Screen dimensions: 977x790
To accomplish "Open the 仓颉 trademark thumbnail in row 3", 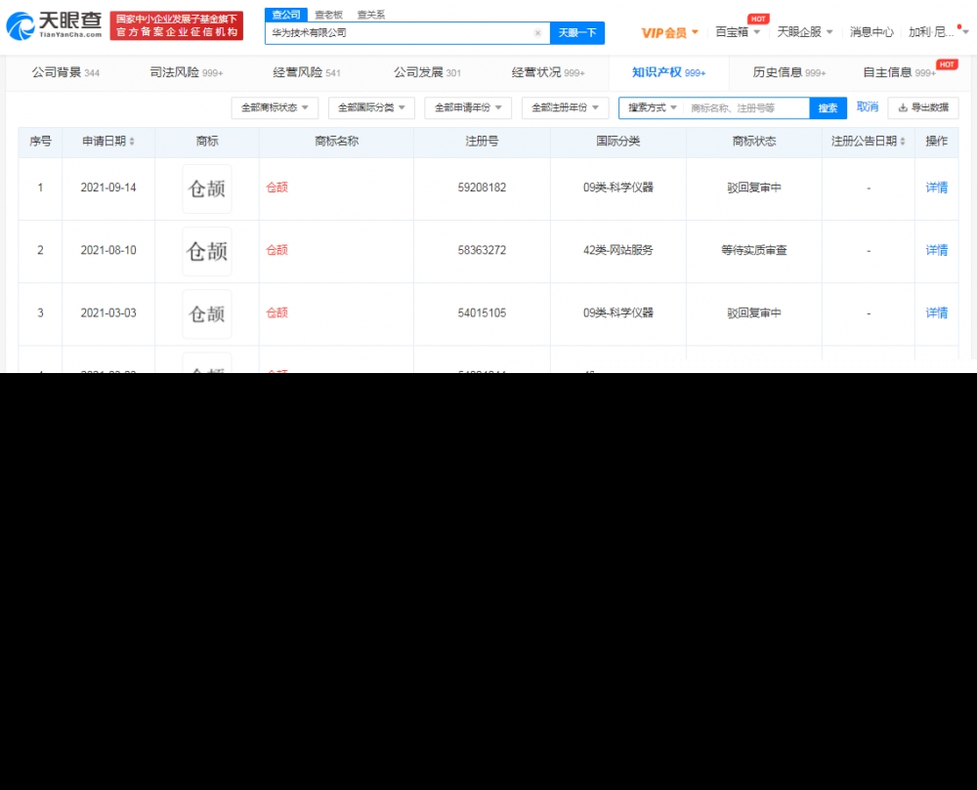I will point(207,313).
